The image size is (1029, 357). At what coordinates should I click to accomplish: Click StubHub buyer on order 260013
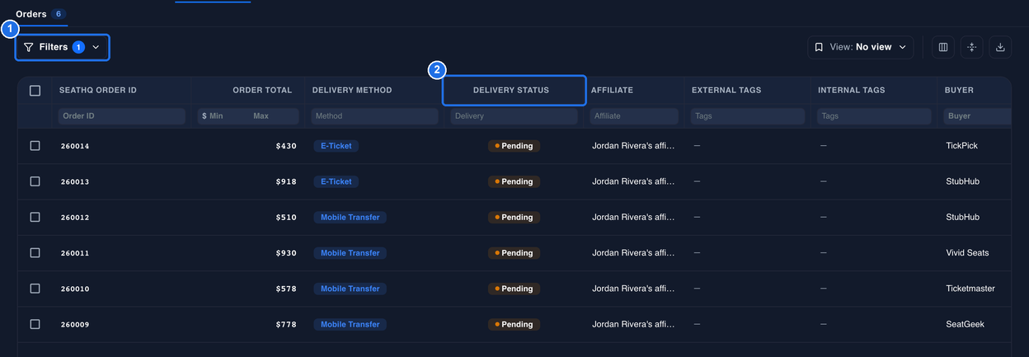pyautogui.click(x=962, y=181)
